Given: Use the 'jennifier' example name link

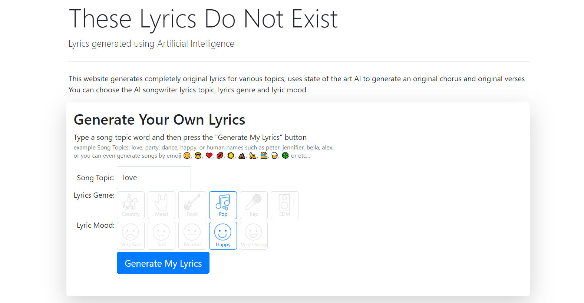Looking at the screenshot, I should coord(293,148).
